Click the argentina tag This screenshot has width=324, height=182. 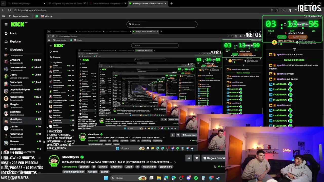click(x=116, y=167)
